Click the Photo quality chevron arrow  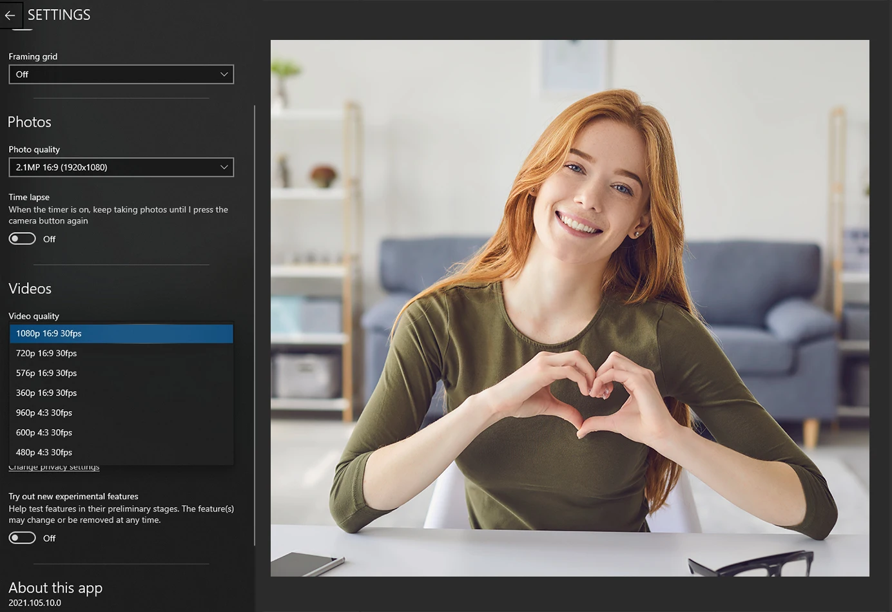224,167
